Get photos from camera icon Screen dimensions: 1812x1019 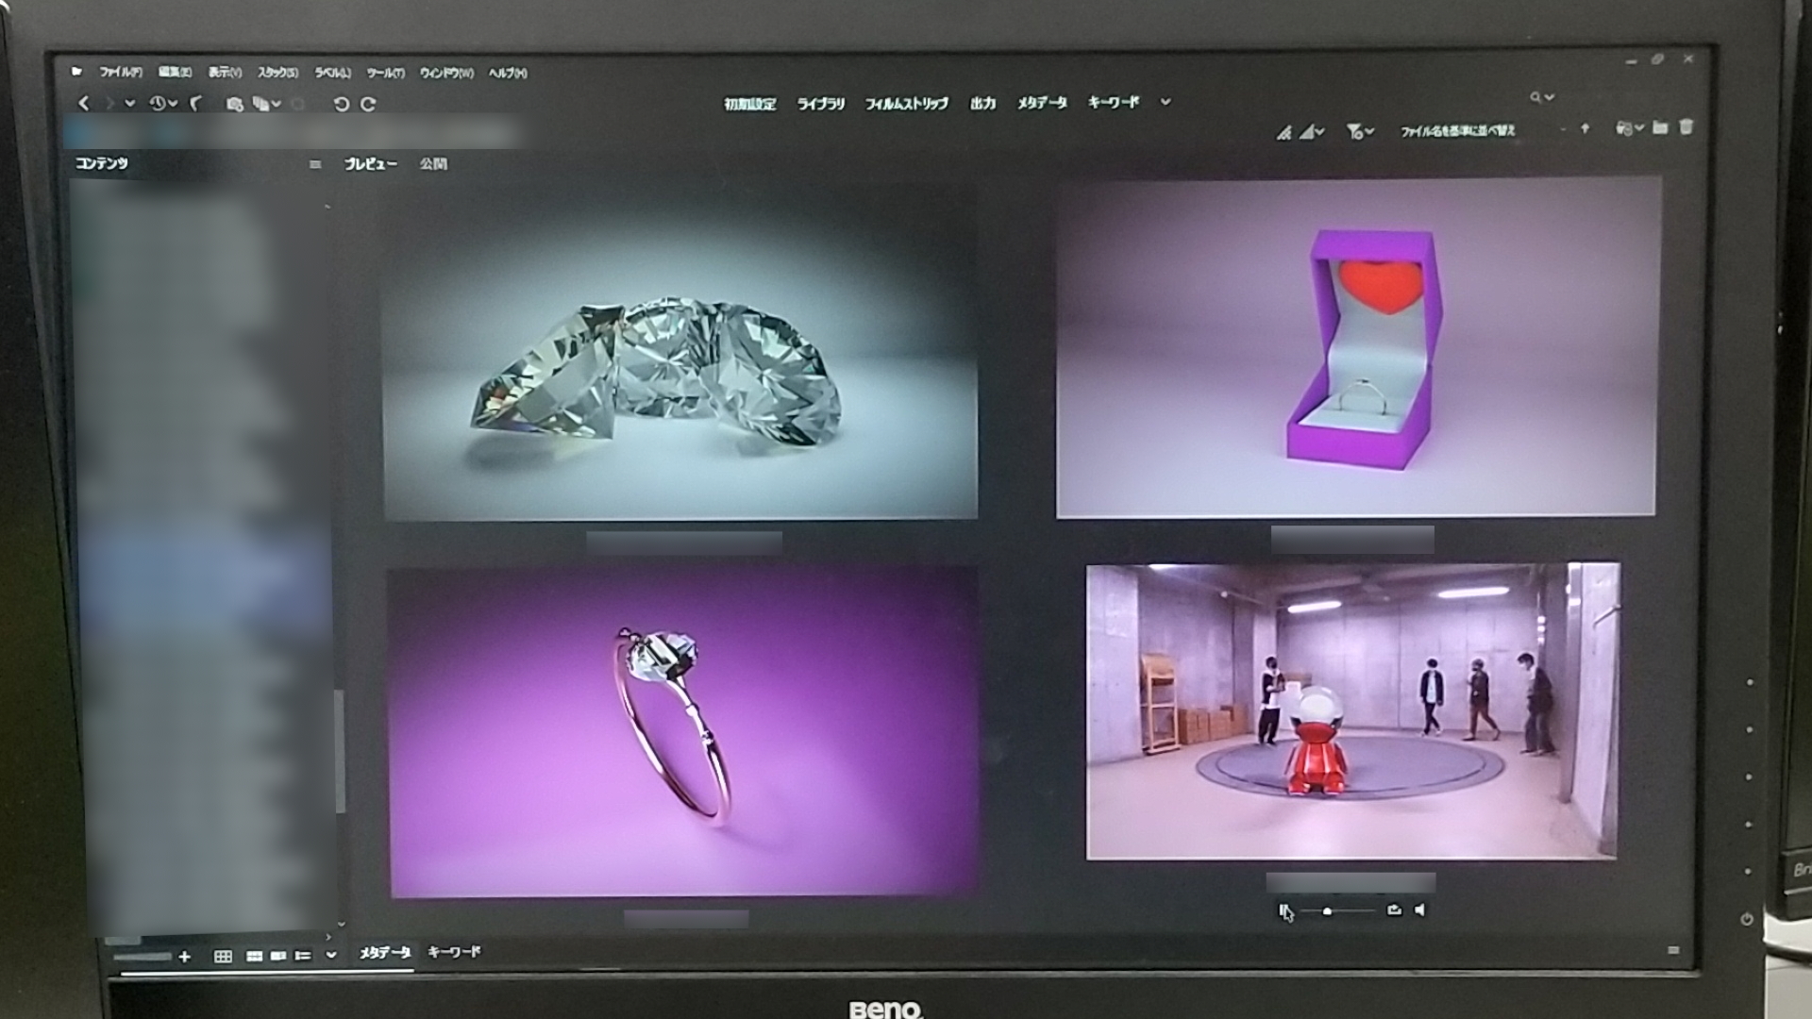click(x=235, y=104)
